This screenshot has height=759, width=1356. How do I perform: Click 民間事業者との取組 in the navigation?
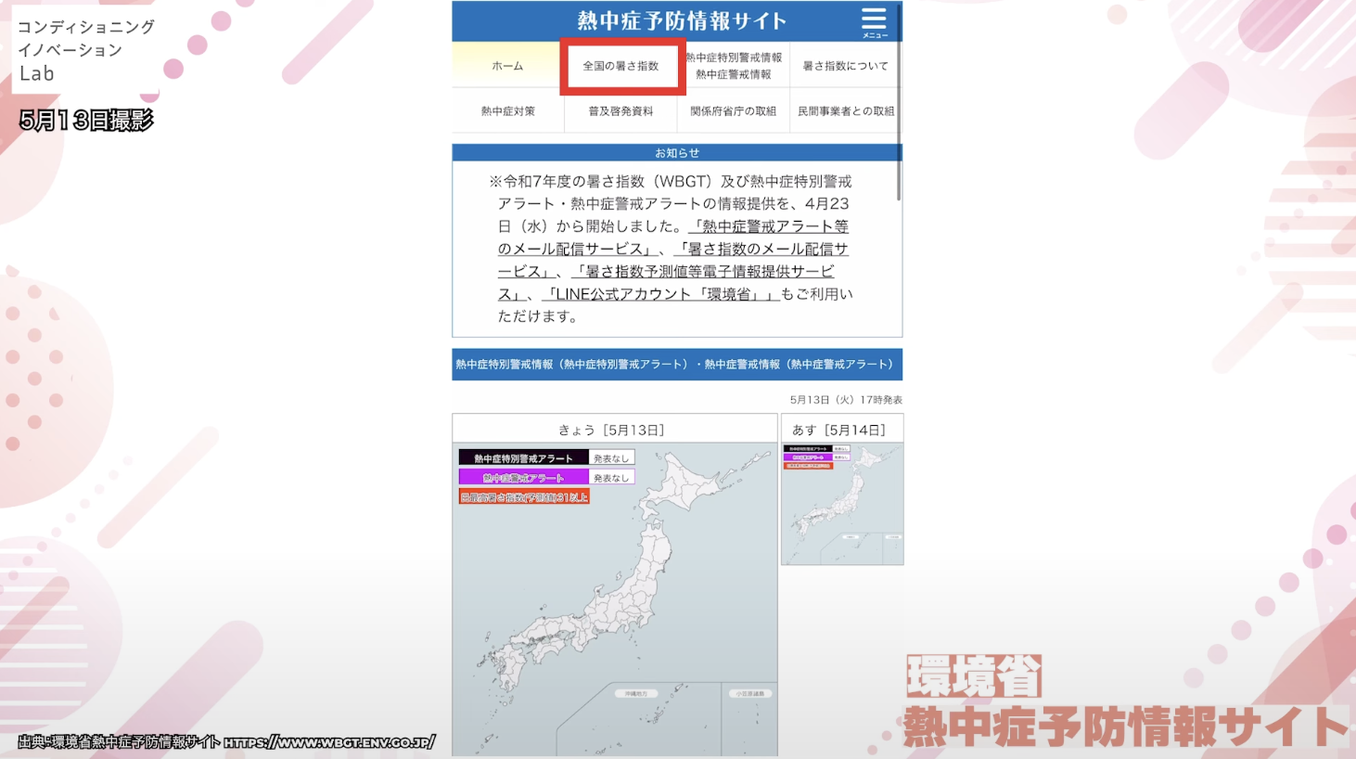pyautogui.click(x=845, y=111)
